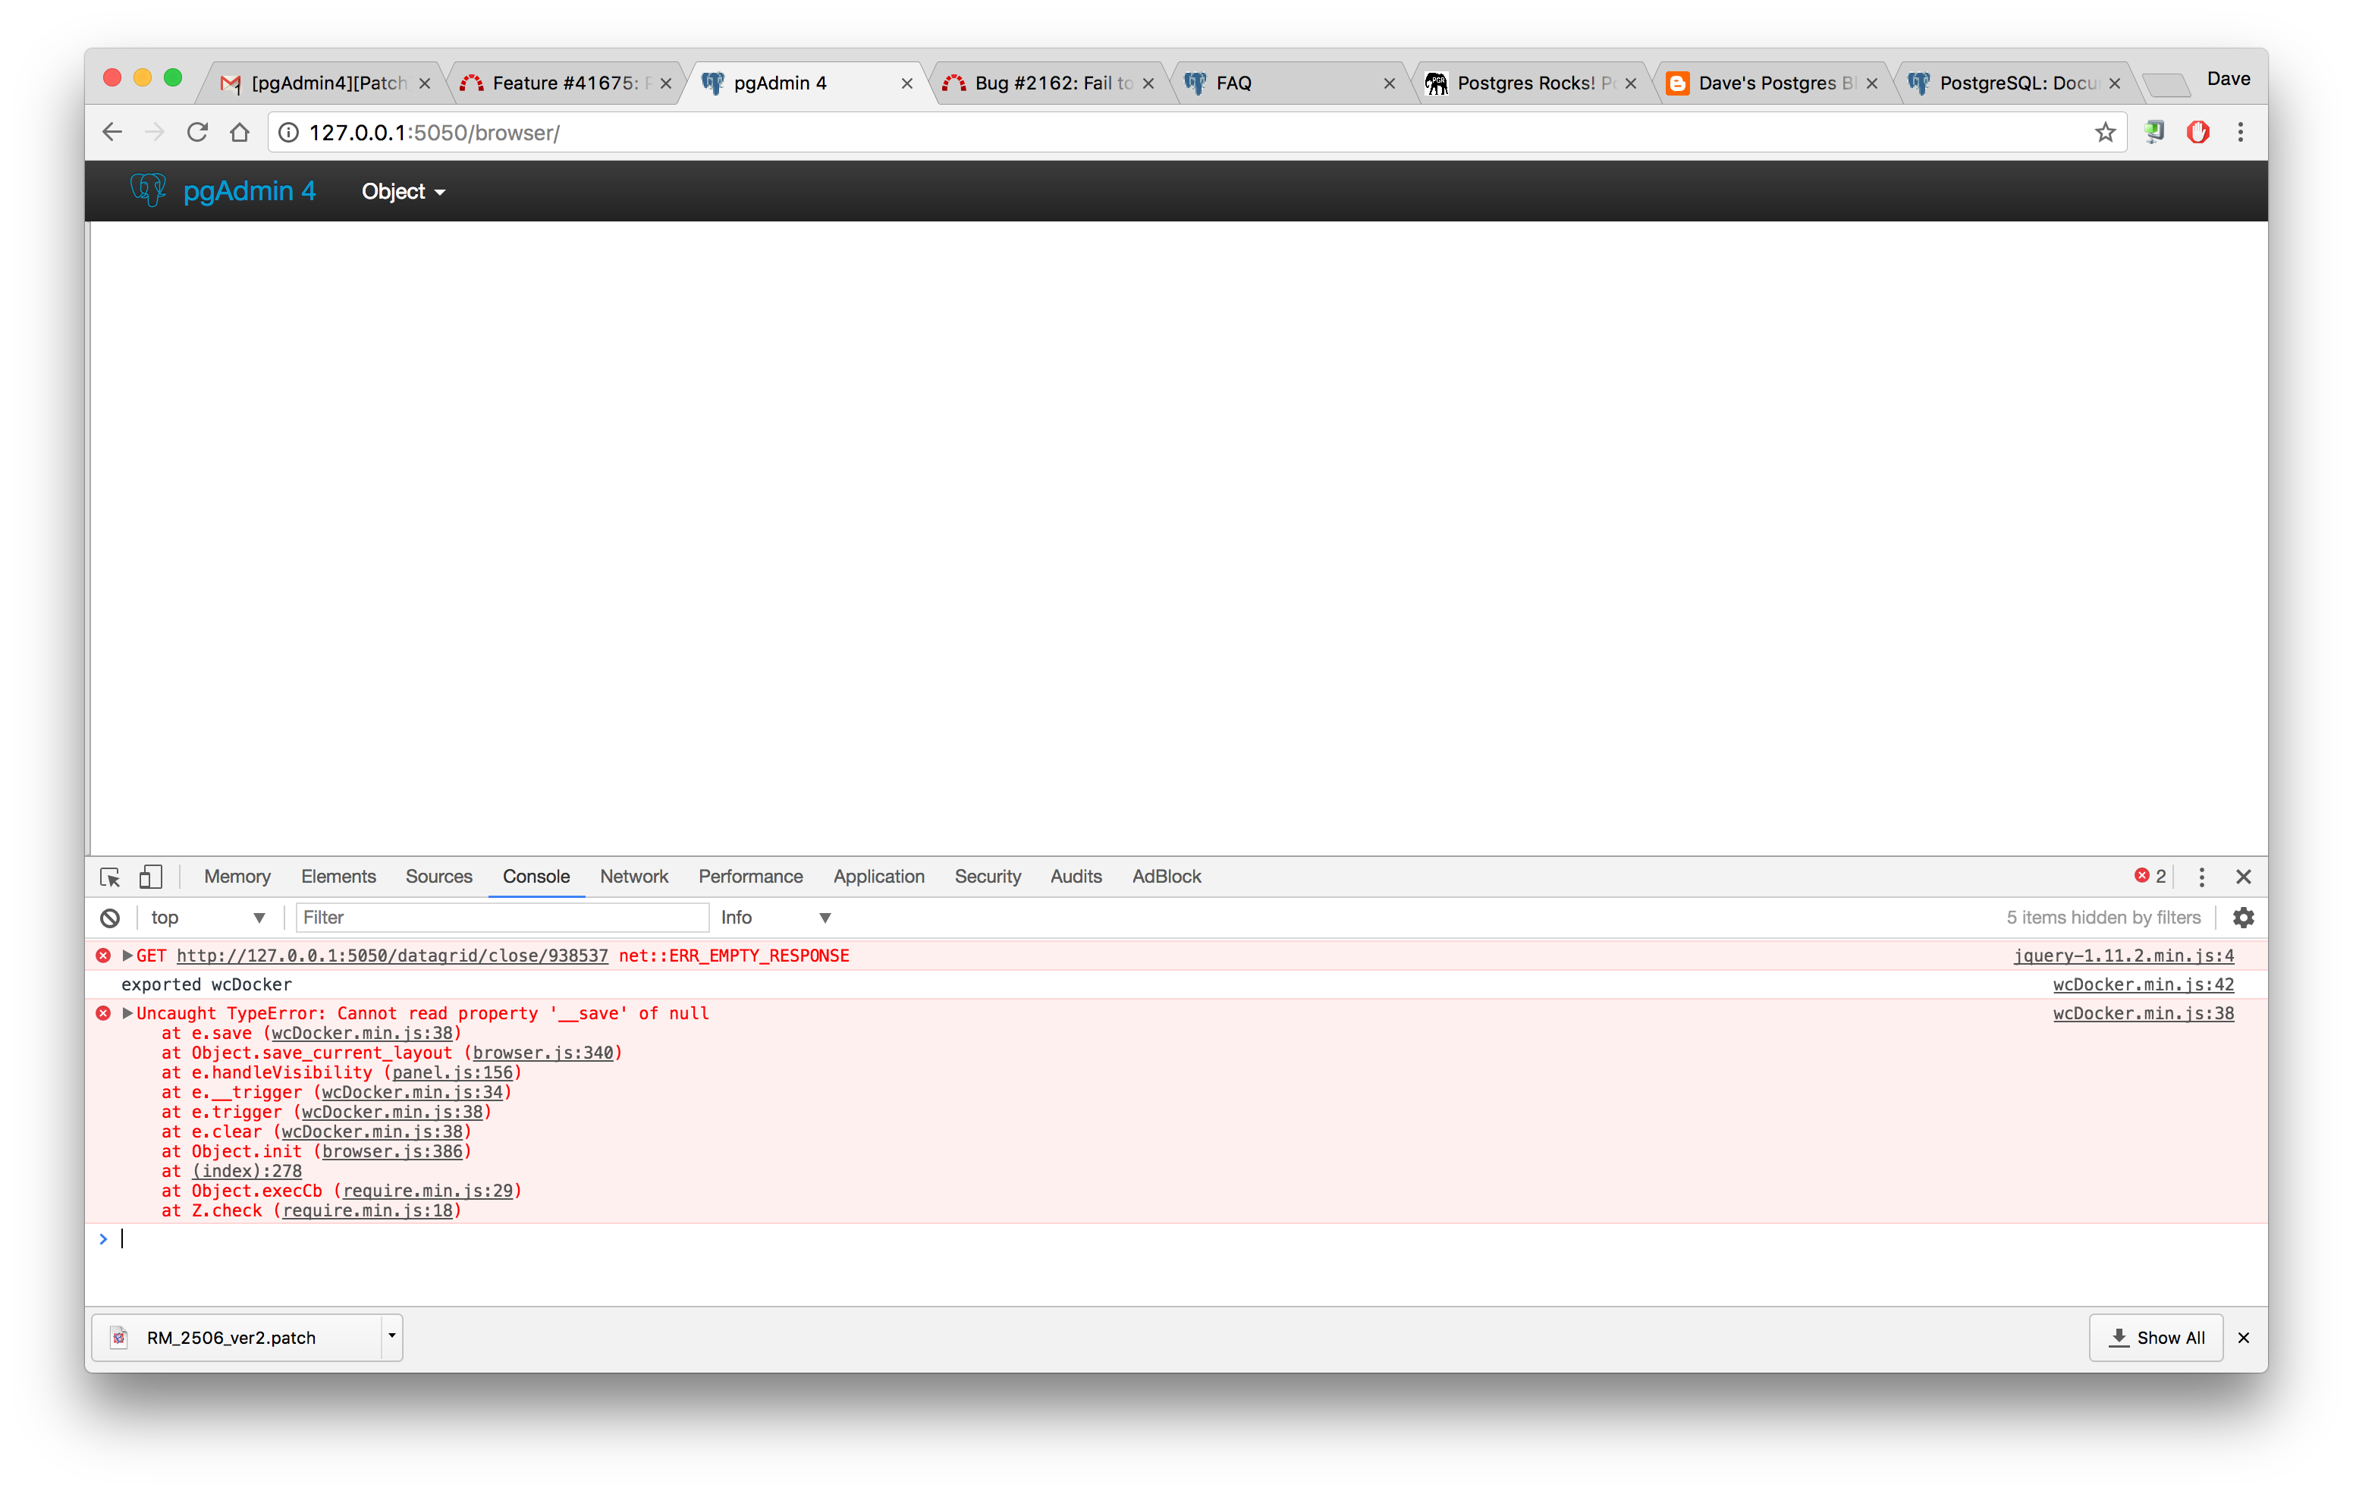Click the browser reload icon
The width and height of the screenshot is (2353, 1494).
[x=197, y=132]
